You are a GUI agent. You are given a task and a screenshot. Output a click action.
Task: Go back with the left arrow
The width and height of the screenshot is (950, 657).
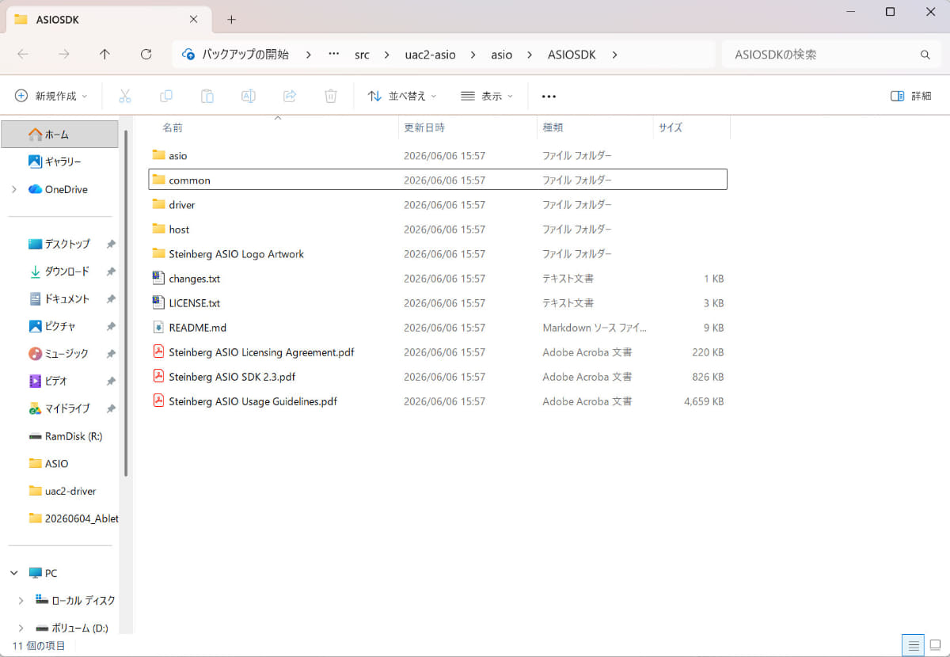pyautogui.click(x=23, y=55)
